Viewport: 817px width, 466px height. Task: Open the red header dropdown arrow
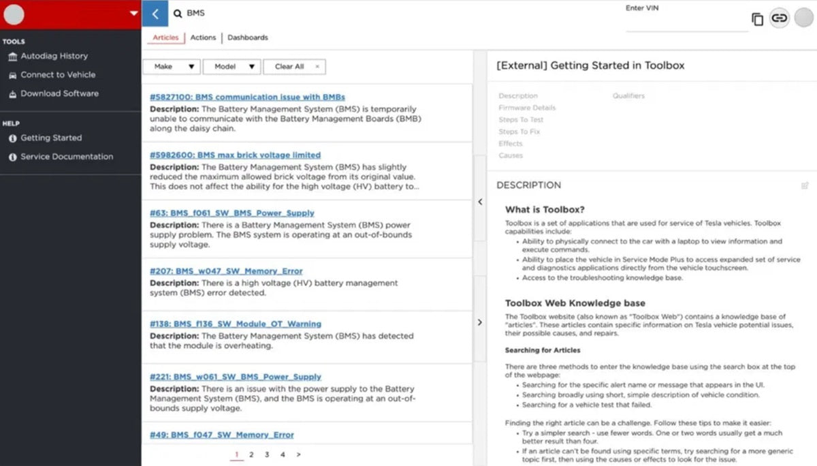click(133, 14)
